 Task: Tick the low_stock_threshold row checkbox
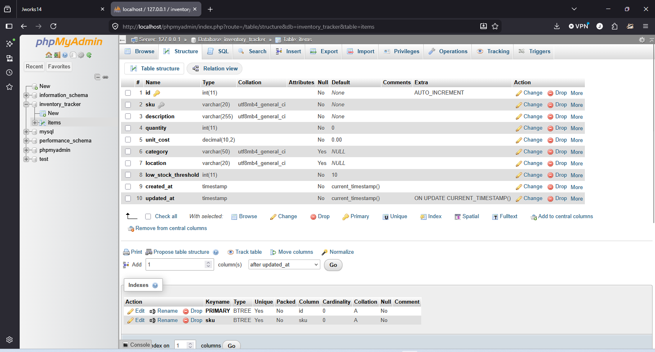(x=128, y=175)
